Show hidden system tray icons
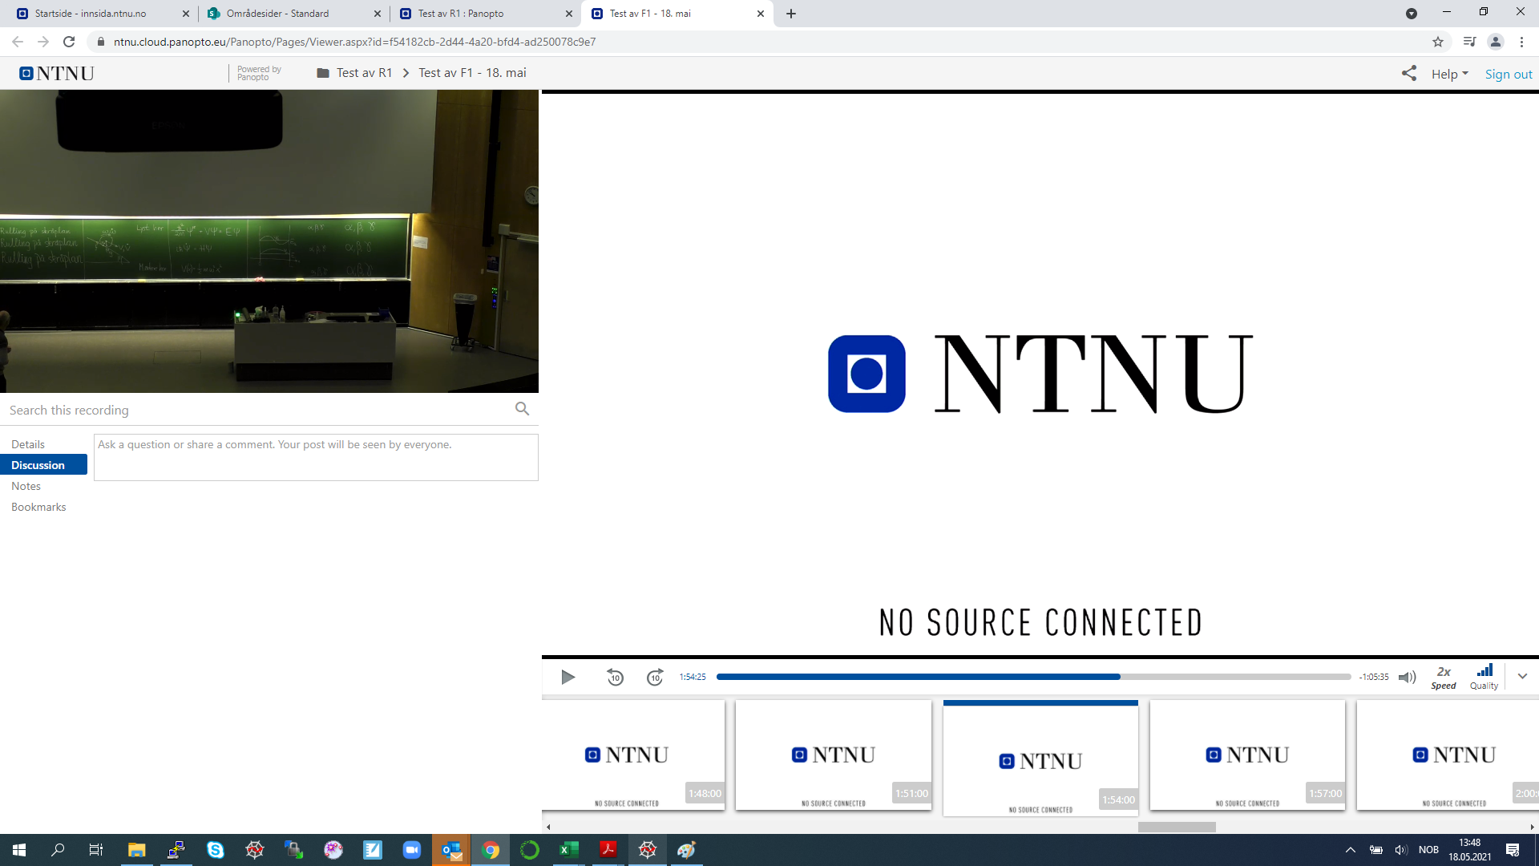Viewport: 1539px width, 866px height. (1351, 850)
